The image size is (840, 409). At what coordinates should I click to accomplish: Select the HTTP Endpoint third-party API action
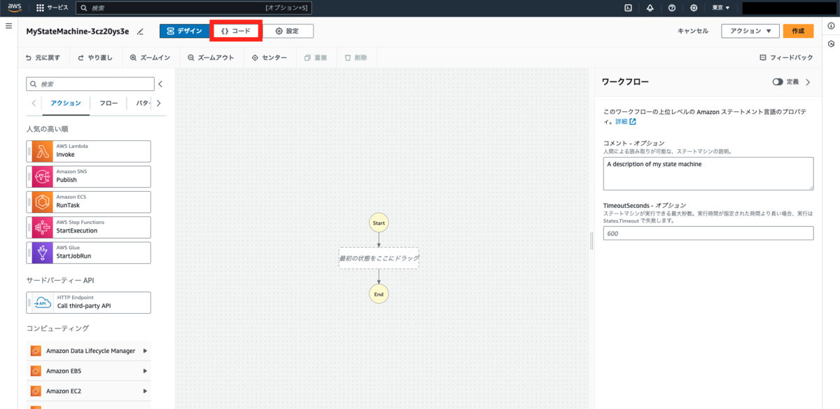click(x=88, y=303)
